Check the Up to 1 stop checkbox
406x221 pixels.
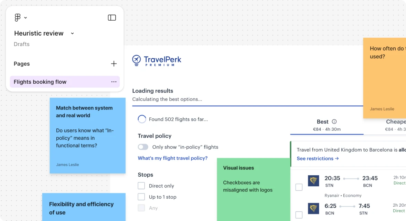[141, 197]
